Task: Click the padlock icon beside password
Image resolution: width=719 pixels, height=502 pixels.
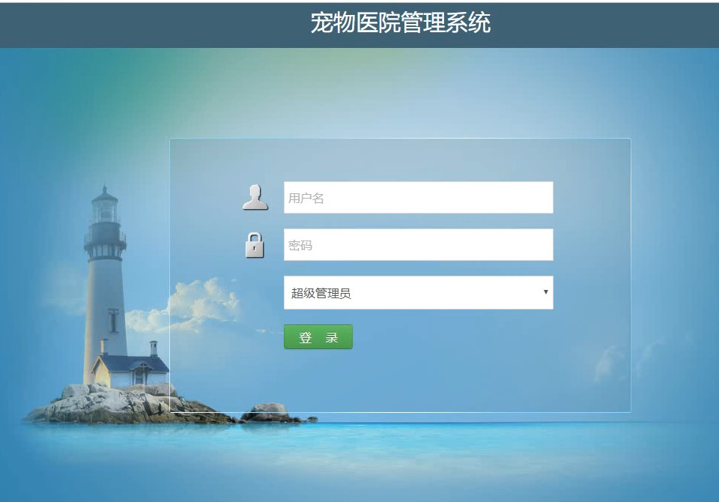Action: pos(255,245)
